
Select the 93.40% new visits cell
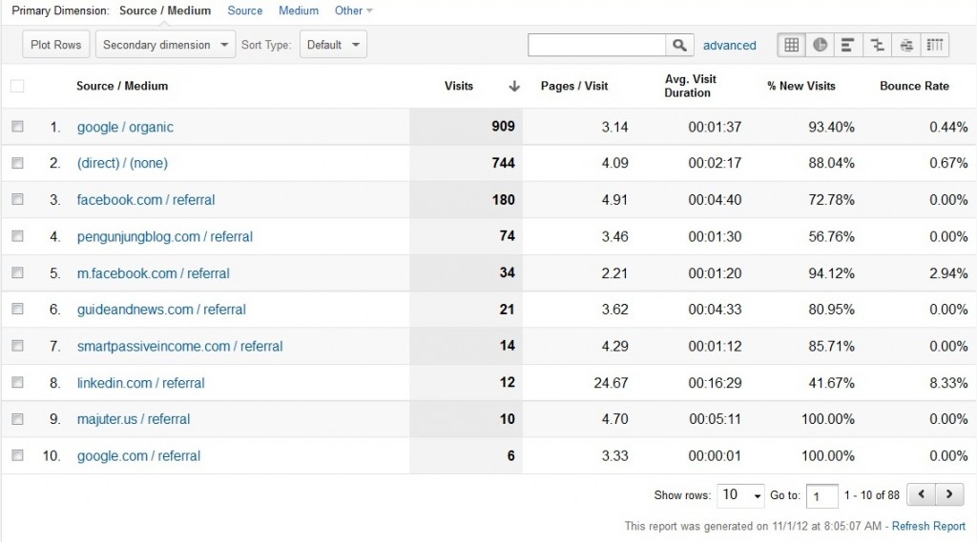831,127
